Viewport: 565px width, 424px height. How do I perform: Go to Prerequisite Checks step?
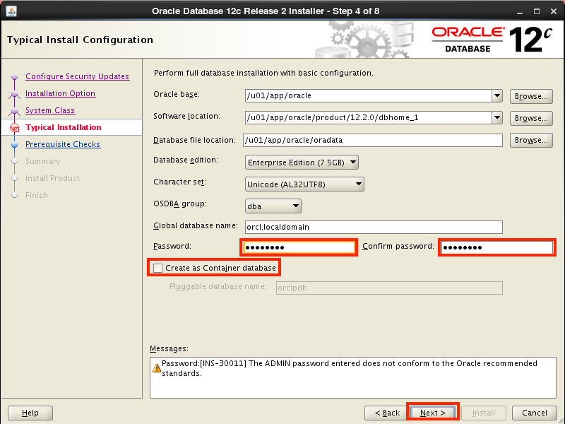63,144
